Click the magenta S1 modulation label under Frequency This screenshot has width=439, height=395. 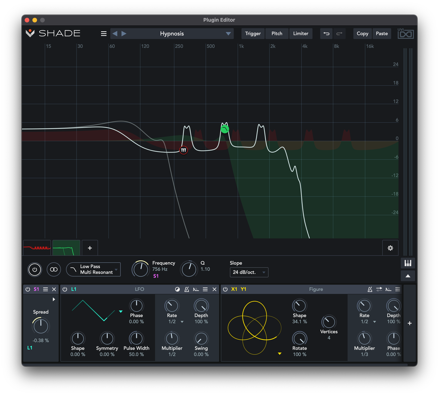point(156,276)
